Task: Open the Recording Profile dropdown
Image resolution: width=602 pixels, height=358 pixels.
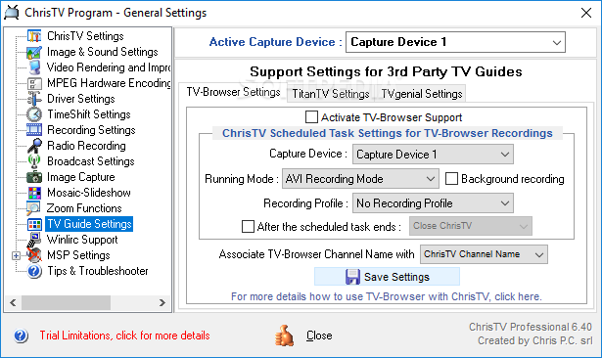Action: click(x=433, y=203)
